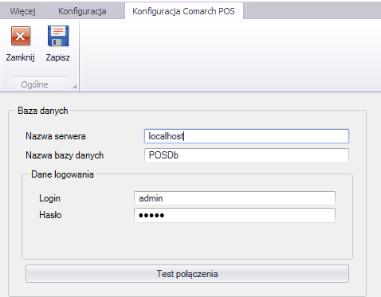Click the red Zamknij close icon
This screenshot has height=297, width=381.
point(21,36)
